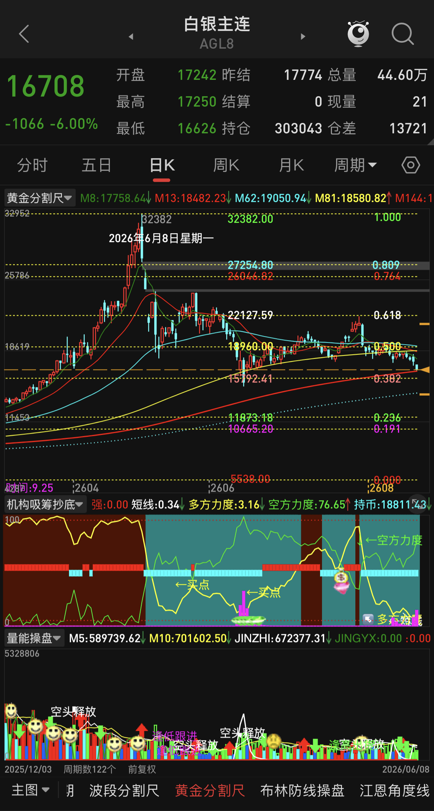Tap the Fibonacci level 15792.41
This screenshot has height=811, width=434.
[250, 379]
